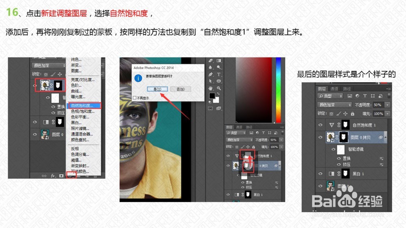Toggle the 挤压 filter eye in the right panel
The height and width of the screenshot is (228, 406).
click(339, 164)
